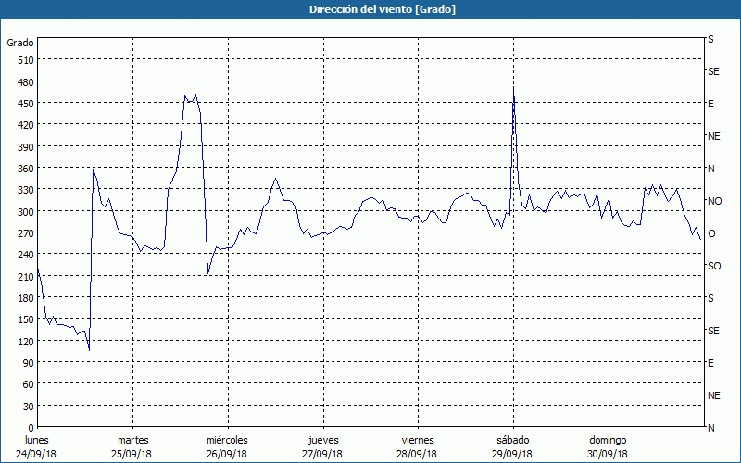Click the 'sábado' day label

[x=513, y=440]
